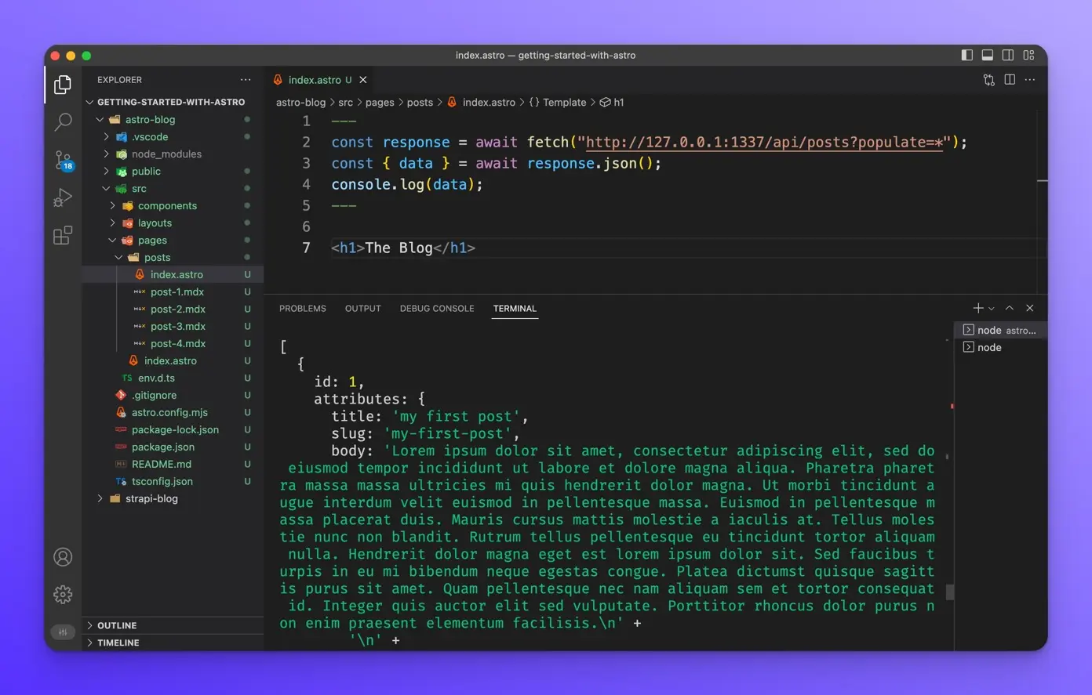Click the remote window indicator icon
1092x695 pixels.
[x=63, y=632]
